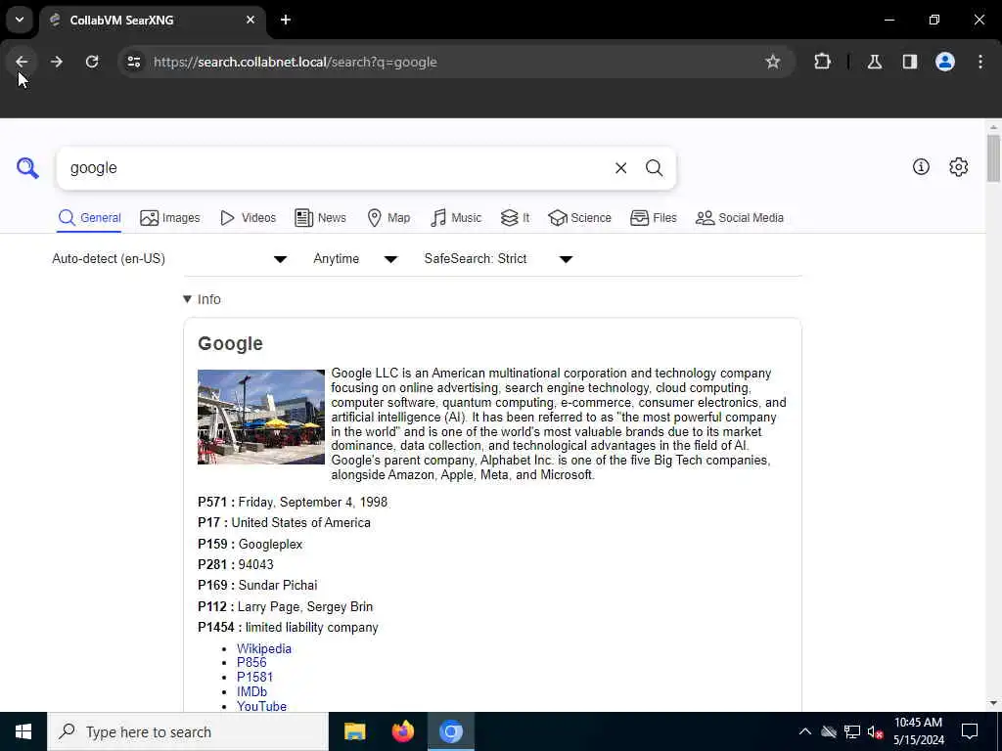Open Firefox from the taskbar
This screenshot has height=751, width=1002.
[402, 731]
